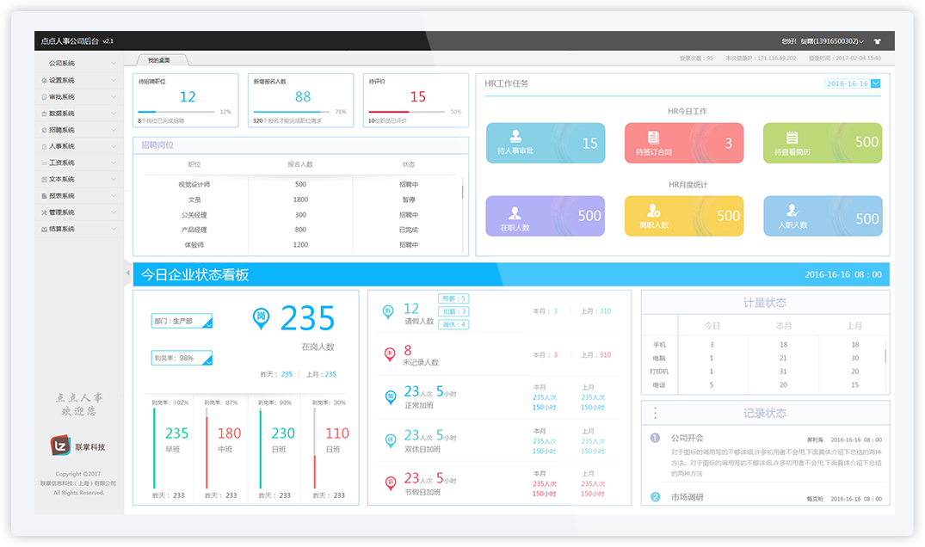Click the three-dot icon in 记录状态 header
The image size is (925, 547).
tap(655, 413)
